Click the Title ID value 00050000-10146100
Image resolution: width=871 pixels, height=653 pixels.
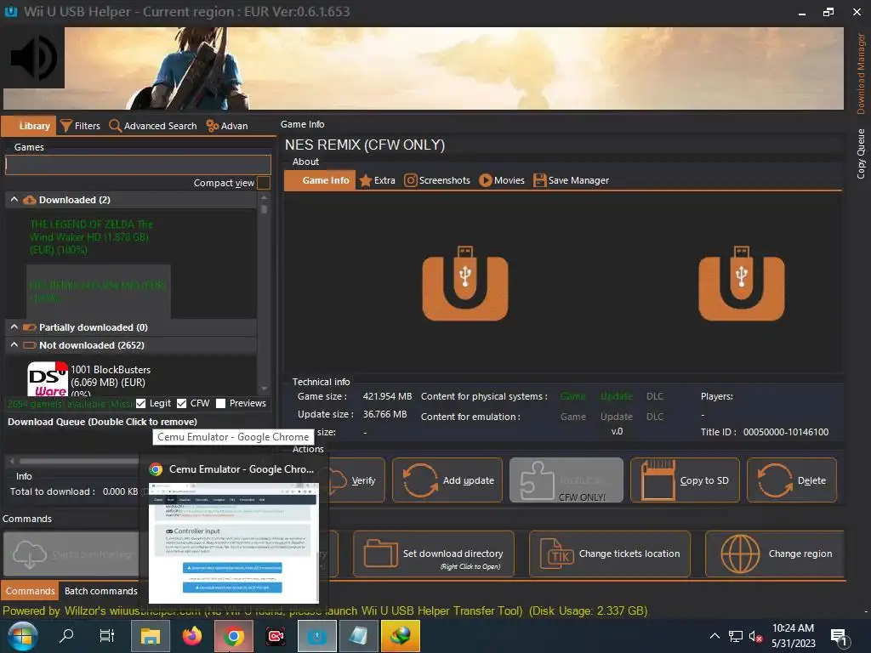click(785, 432)
